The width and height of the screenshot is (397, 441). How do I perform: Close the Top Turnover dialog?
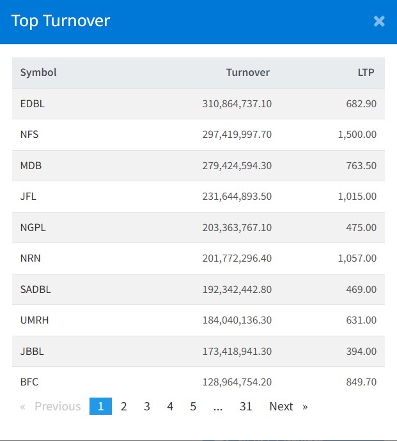[x=379, y=21]
